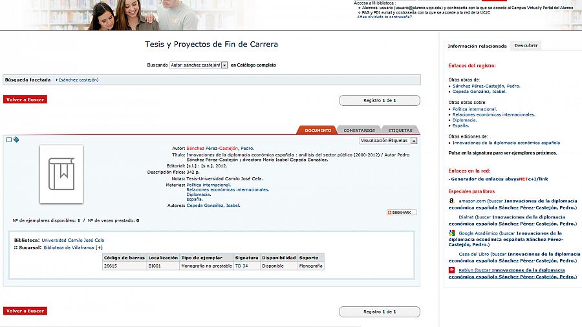Open the TD 34 signatura link
The height and width of the screenshot is (327, 582).
click(241, 266)
